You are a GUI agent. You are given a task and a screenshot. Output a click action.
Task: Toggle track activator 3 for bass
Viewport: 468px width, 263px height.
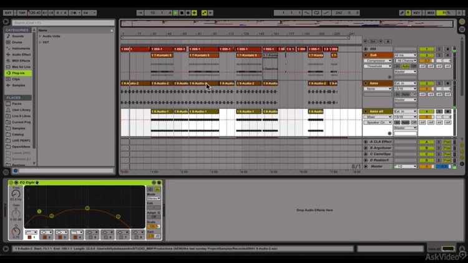tap(427, 83)
